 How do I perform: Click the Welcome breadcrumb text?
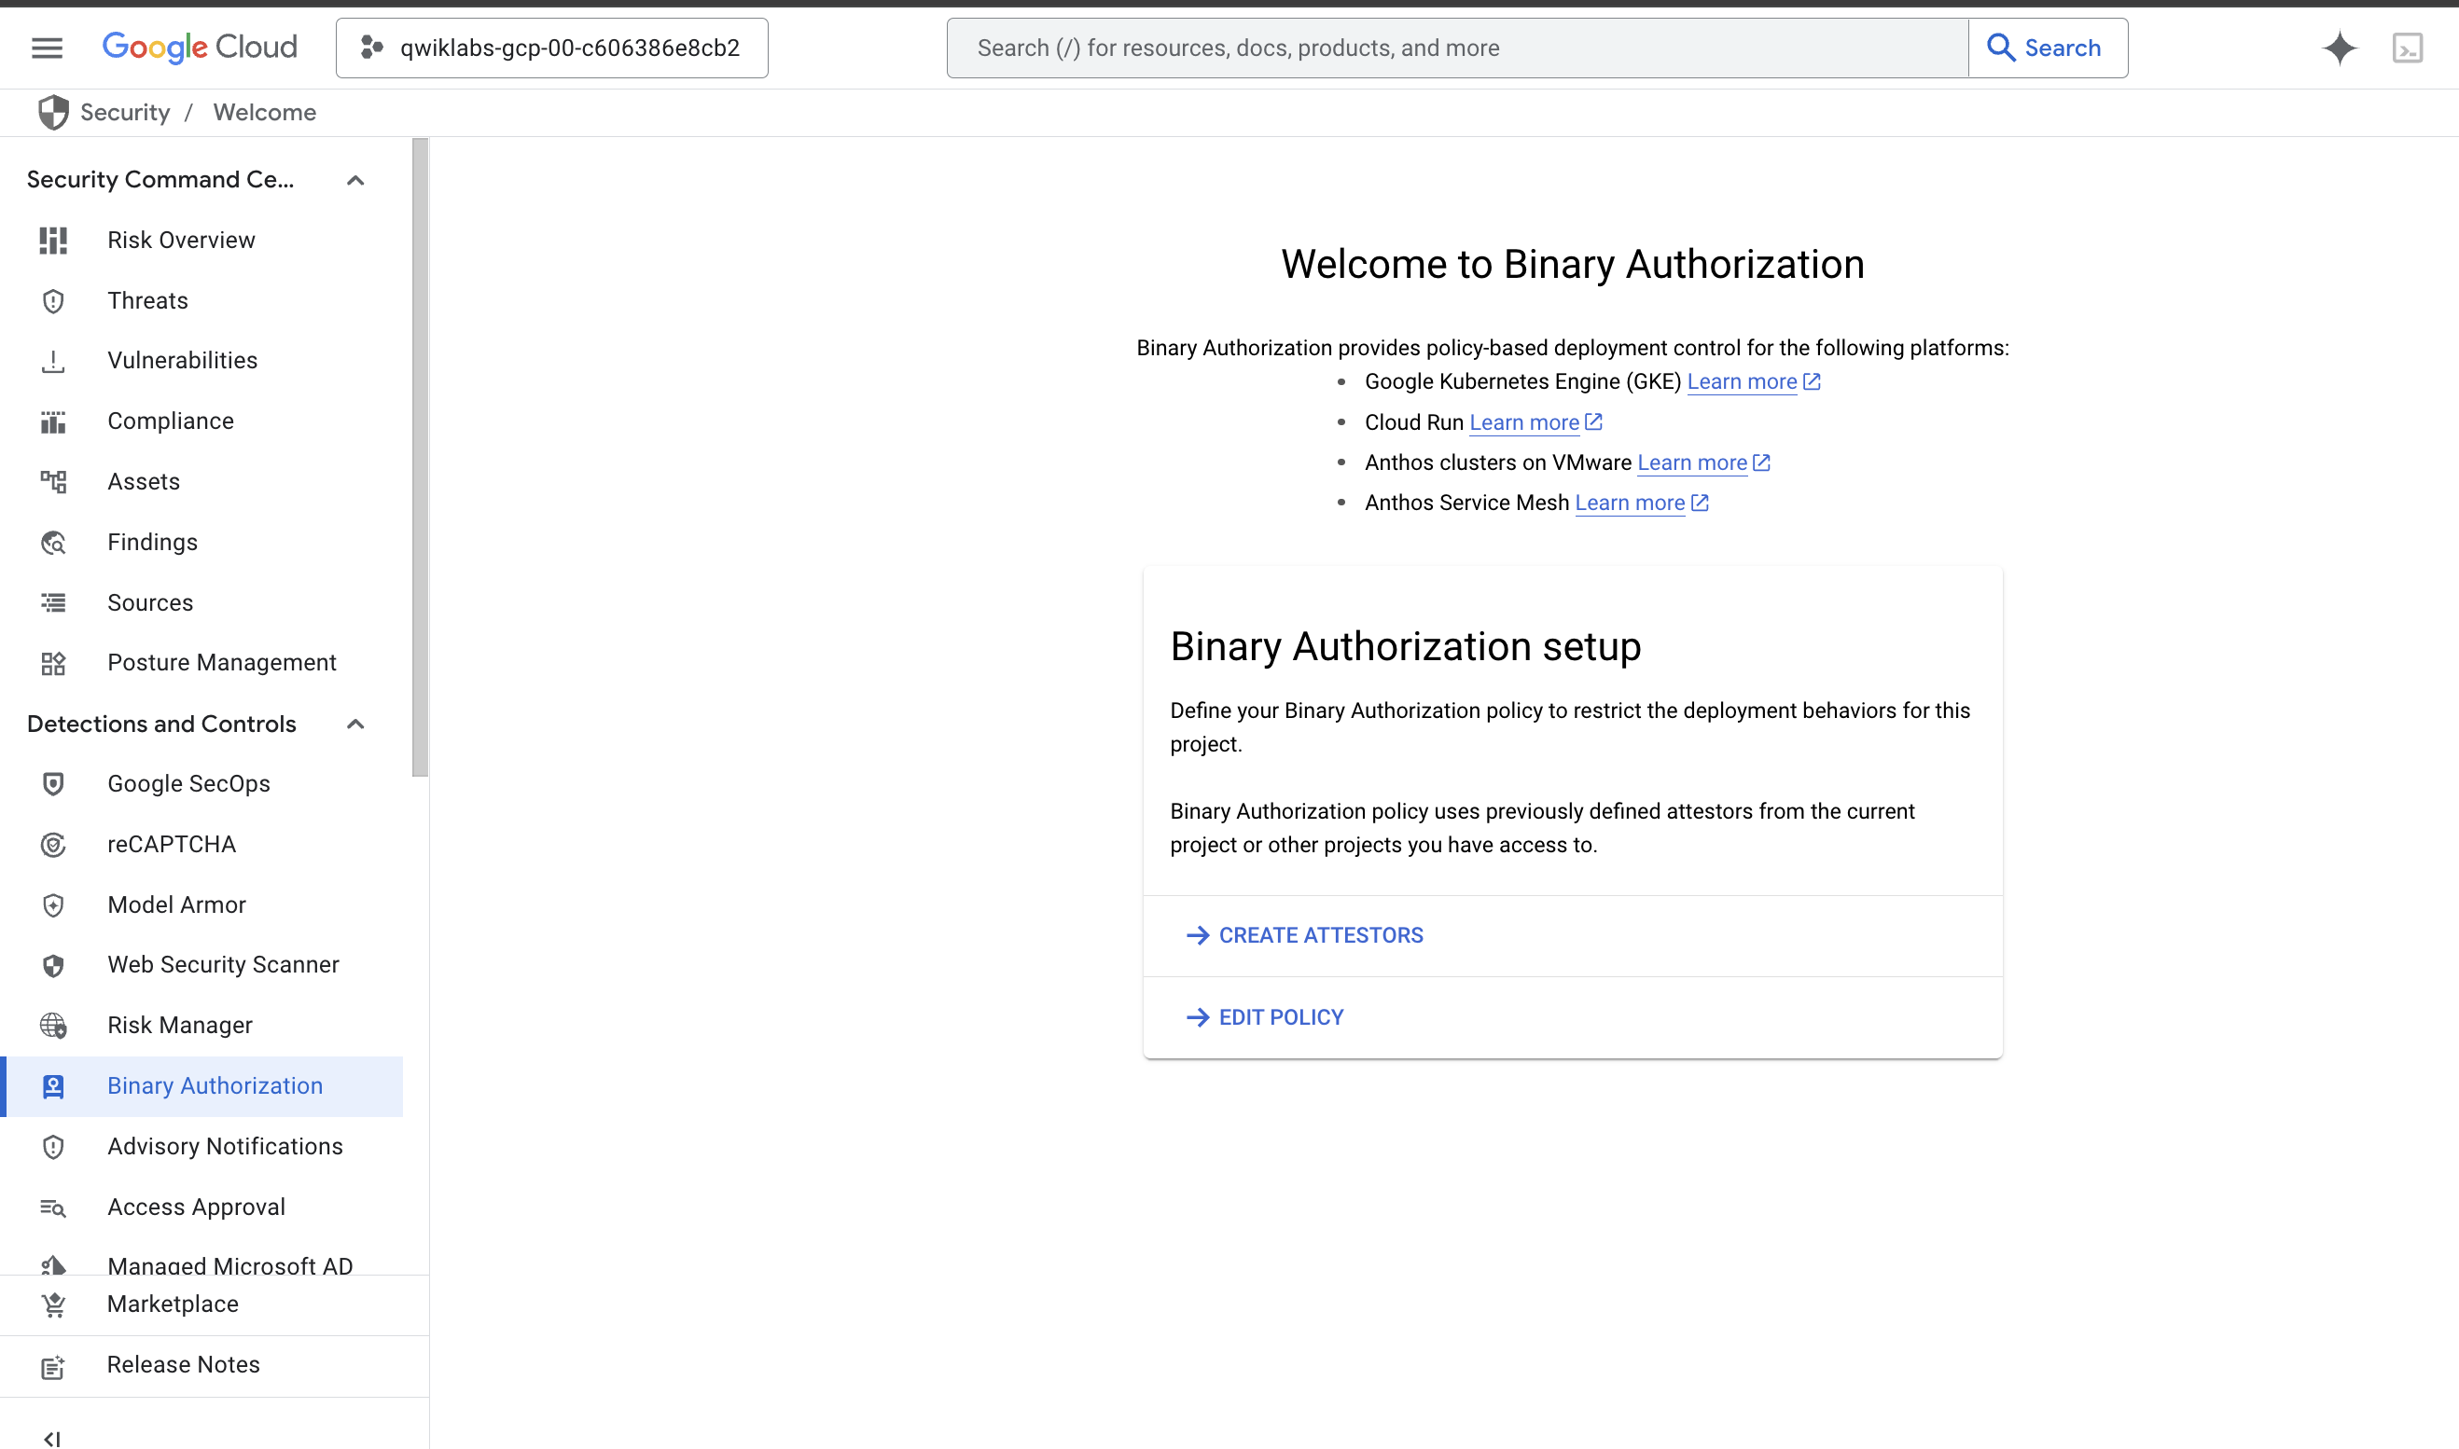[265, 112]
